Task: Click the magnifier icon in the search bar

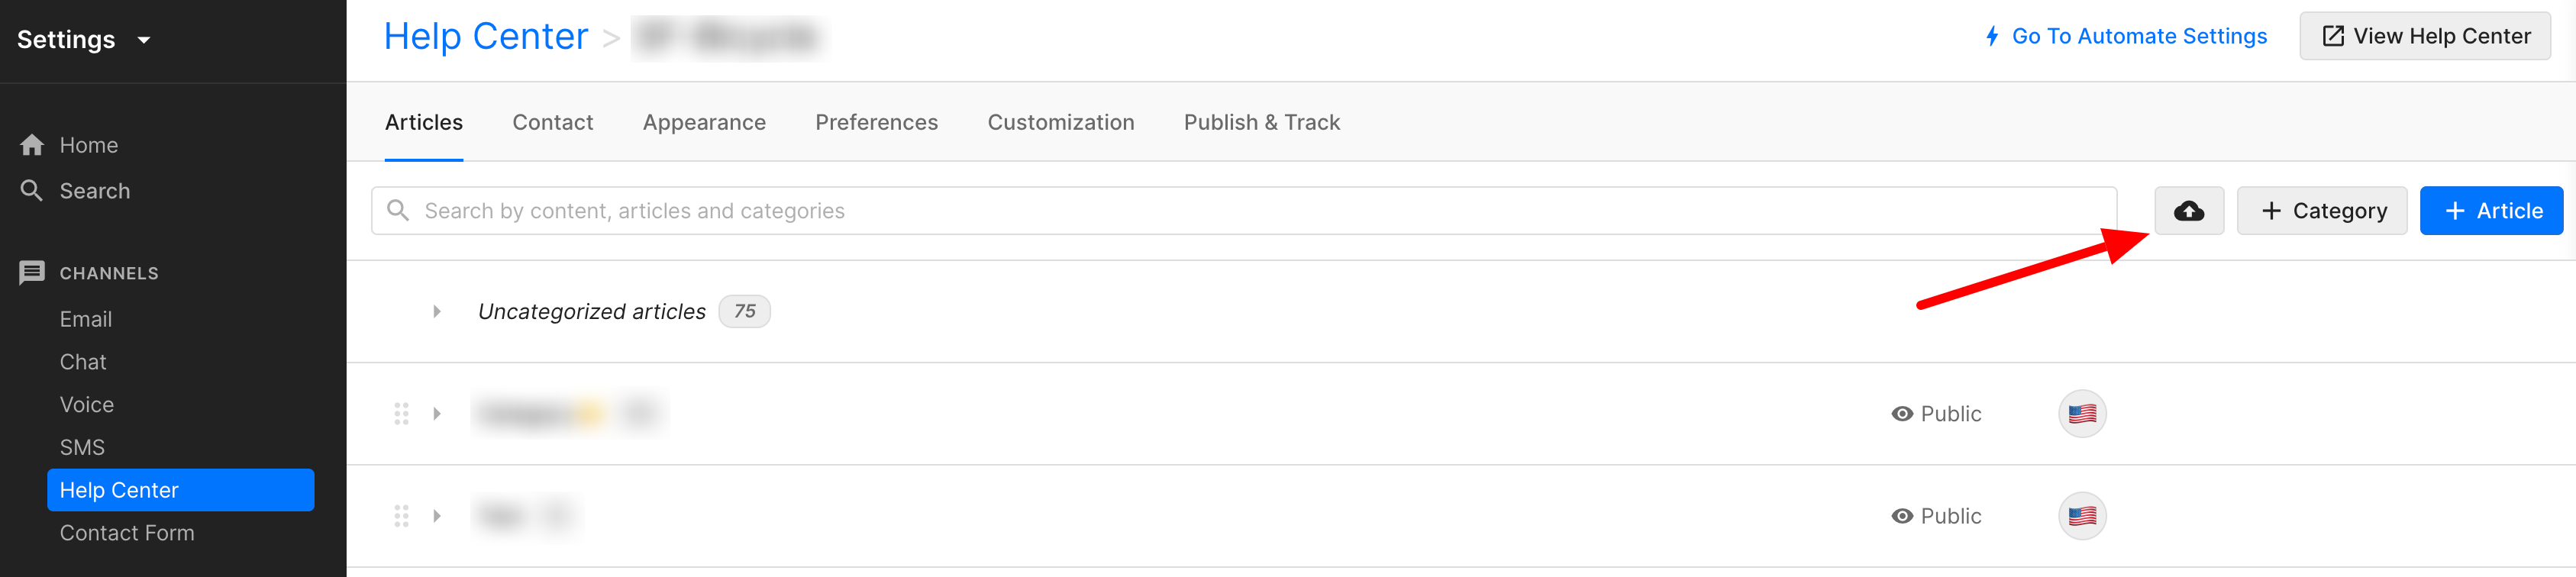Action: (399, 210)
